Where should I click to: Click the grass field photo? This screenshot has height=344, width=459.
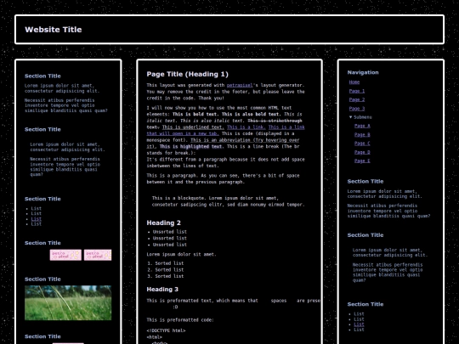tap(68, 302)
